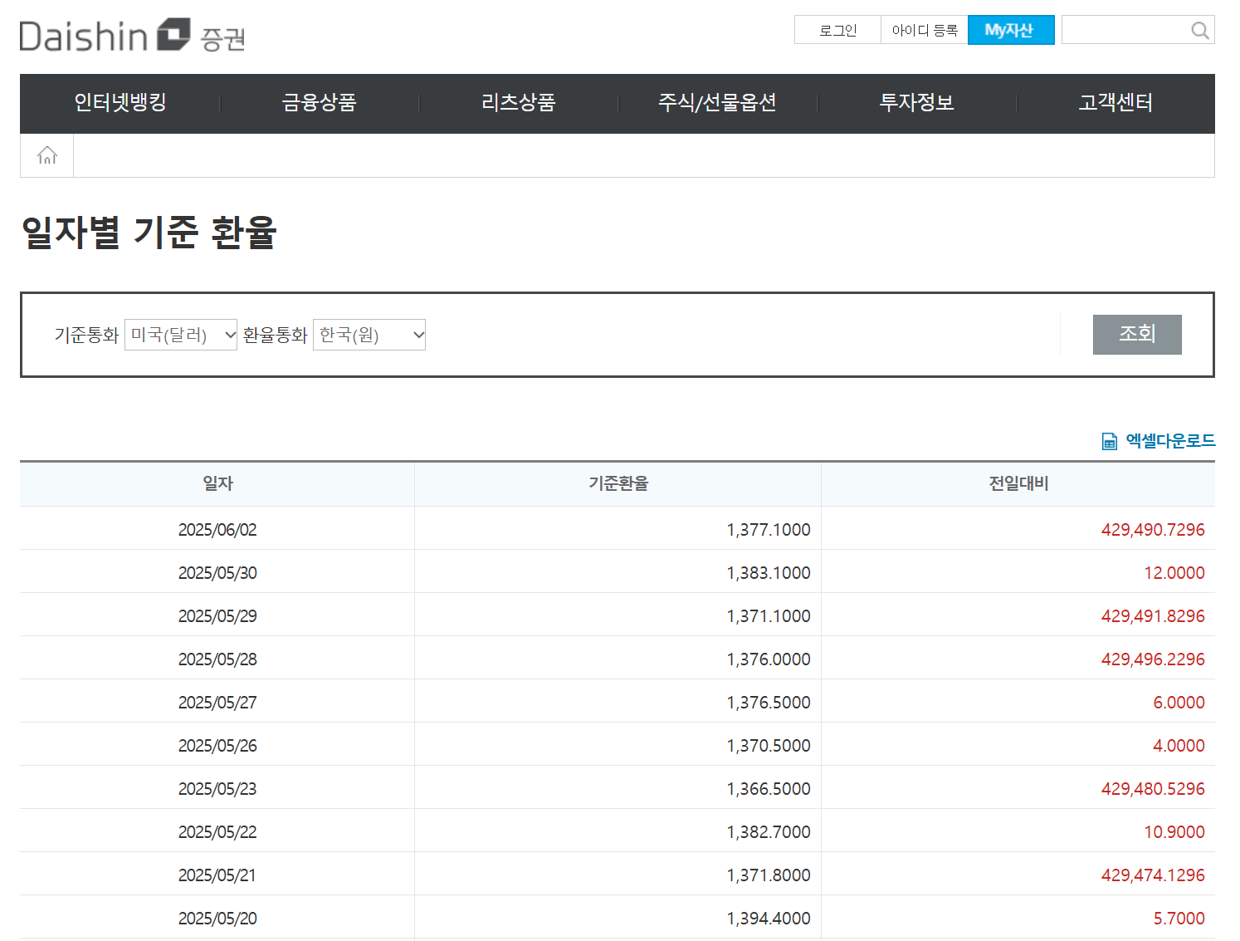1240x941 pixels.
Task: Click the search magnifier icon
Action: tap(1199, 30)
